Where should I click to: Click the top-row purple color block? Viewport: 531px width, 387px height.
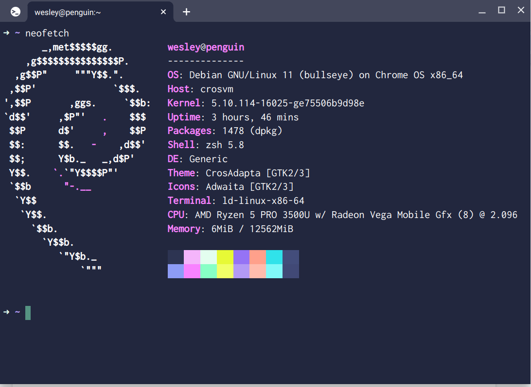click(x=242, y=257)
